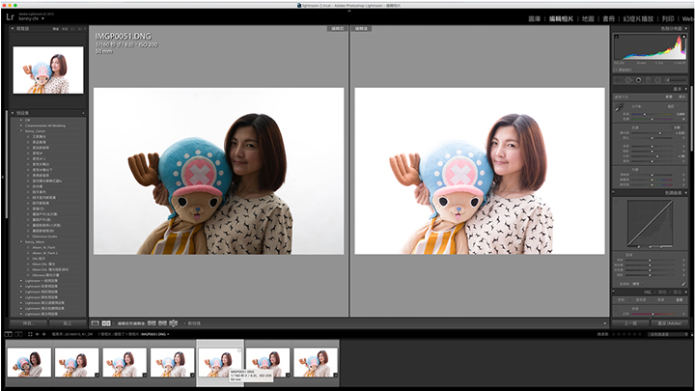Select the Crop Overlay tool in tool strip

[x=617, y=80]
